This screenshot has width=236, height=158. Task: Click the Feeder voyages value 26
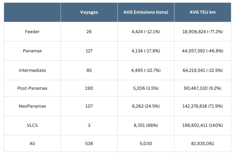(x=89, y=32)
